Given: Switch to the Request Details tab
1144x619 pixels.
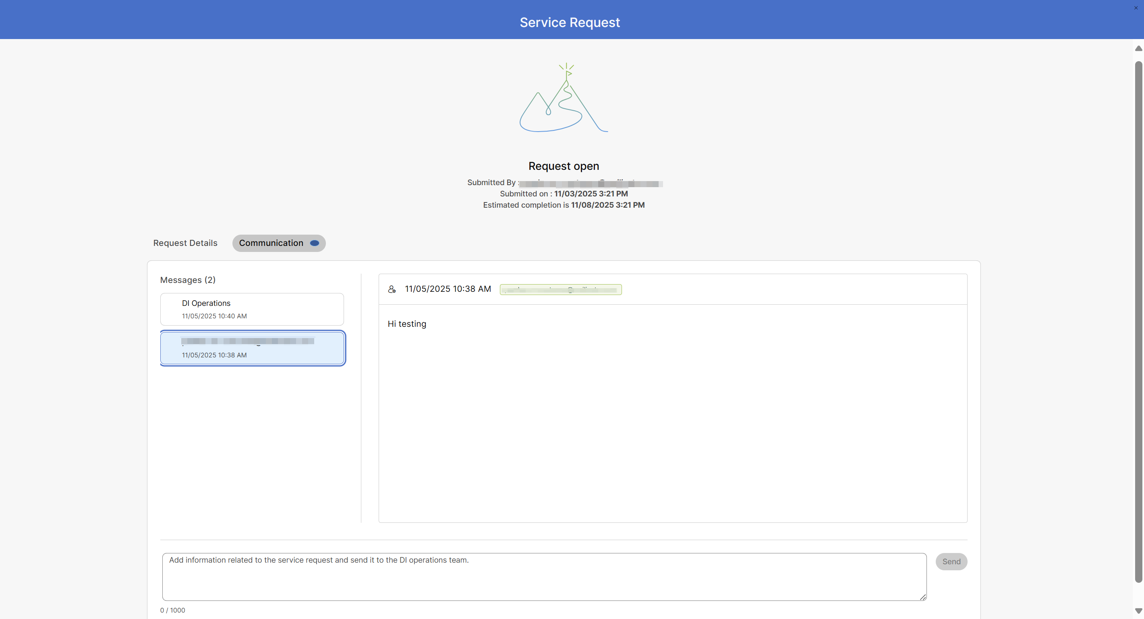Looking at the screenshot, I should (x=185, y=243).
